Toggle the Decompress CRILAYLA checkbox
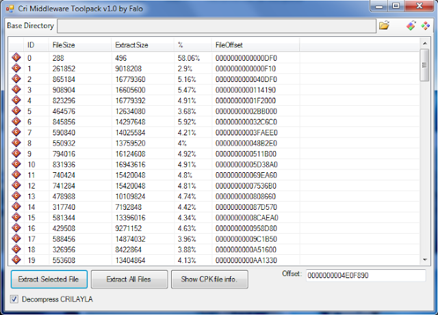This screenshot has width=438, height=315. [14, 299]
